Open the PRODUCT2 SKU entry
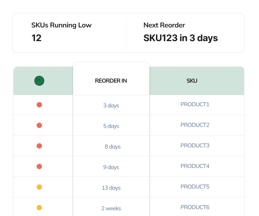 pyautogui.click(x=195, y=125)
